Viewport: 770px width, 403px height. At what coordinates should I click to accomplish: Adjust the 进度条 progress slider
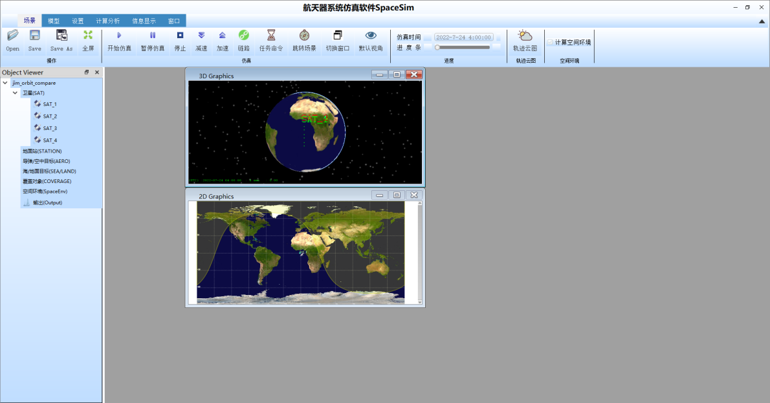(x=462, y=47)
